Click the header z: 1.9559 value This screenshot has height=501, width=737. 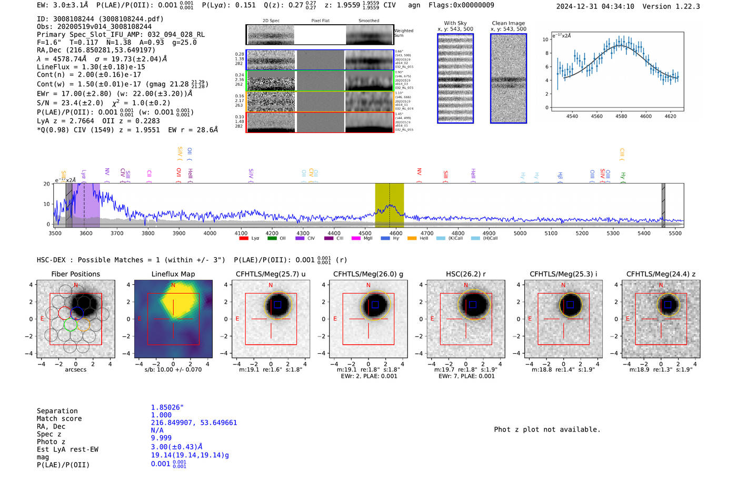[x=352, y=5]
